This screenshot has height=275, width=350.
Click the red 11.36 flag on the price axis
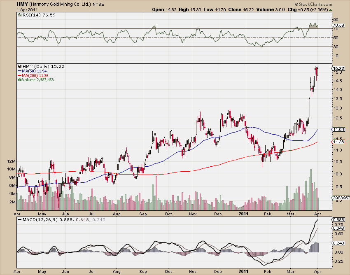tap(338, 142)
